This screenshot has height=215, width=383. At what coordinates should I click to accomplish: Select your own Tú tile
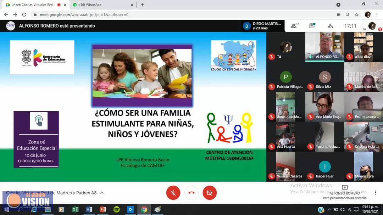tap(286, 47)
